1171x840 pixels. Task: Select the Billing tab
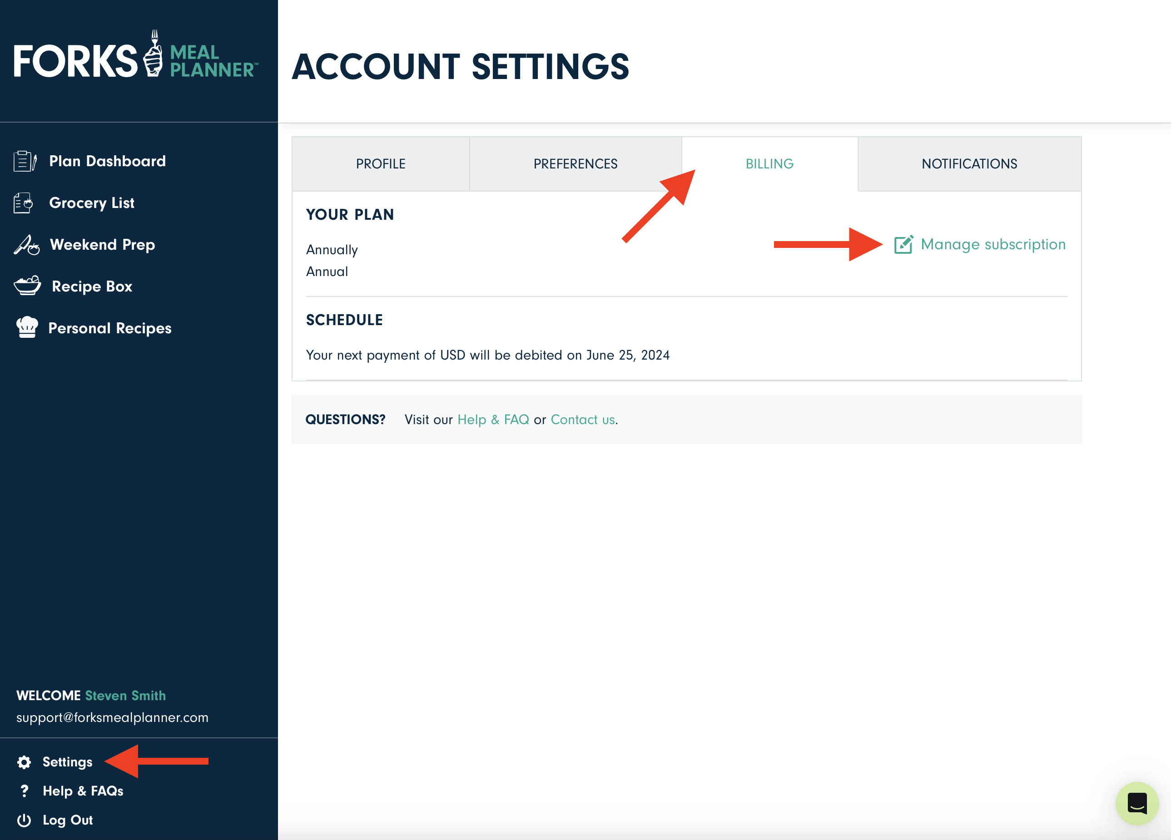[769, 164]
